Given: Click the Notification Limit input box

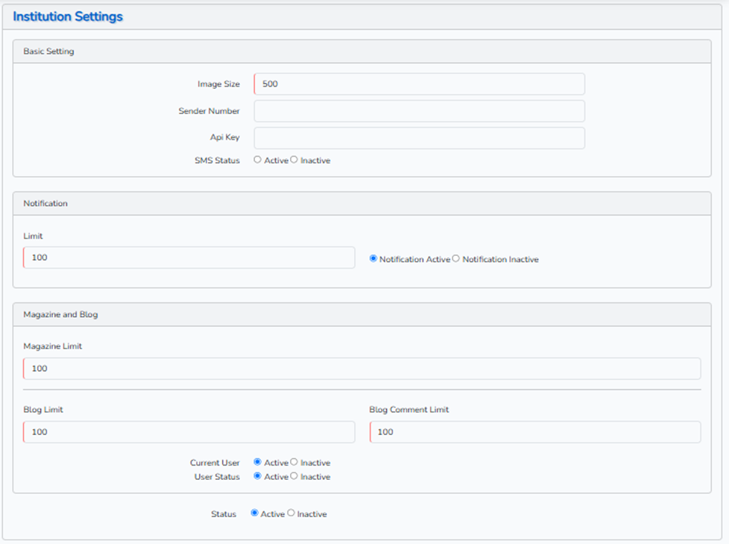Looking at the screenshot, I should pyautogui.click(x=189, y=257).
